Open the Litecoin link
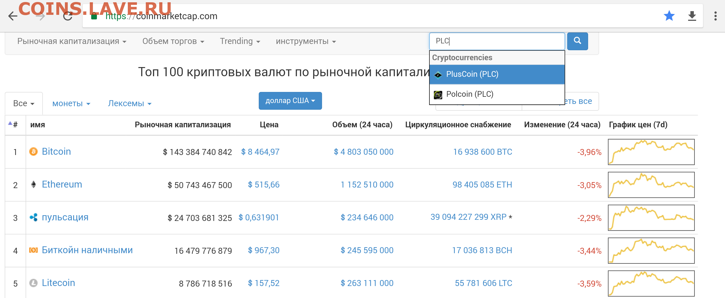The width and height of the screenshot is (725, 298). tap(58, 283)
